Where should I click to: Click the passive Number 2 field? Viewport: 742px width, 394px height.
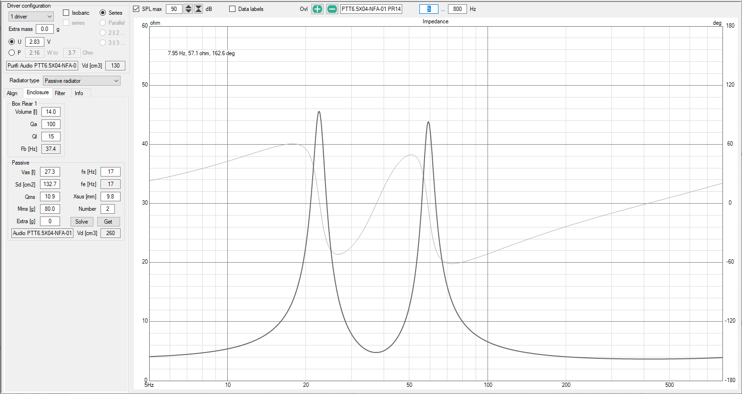pos(108,209)
